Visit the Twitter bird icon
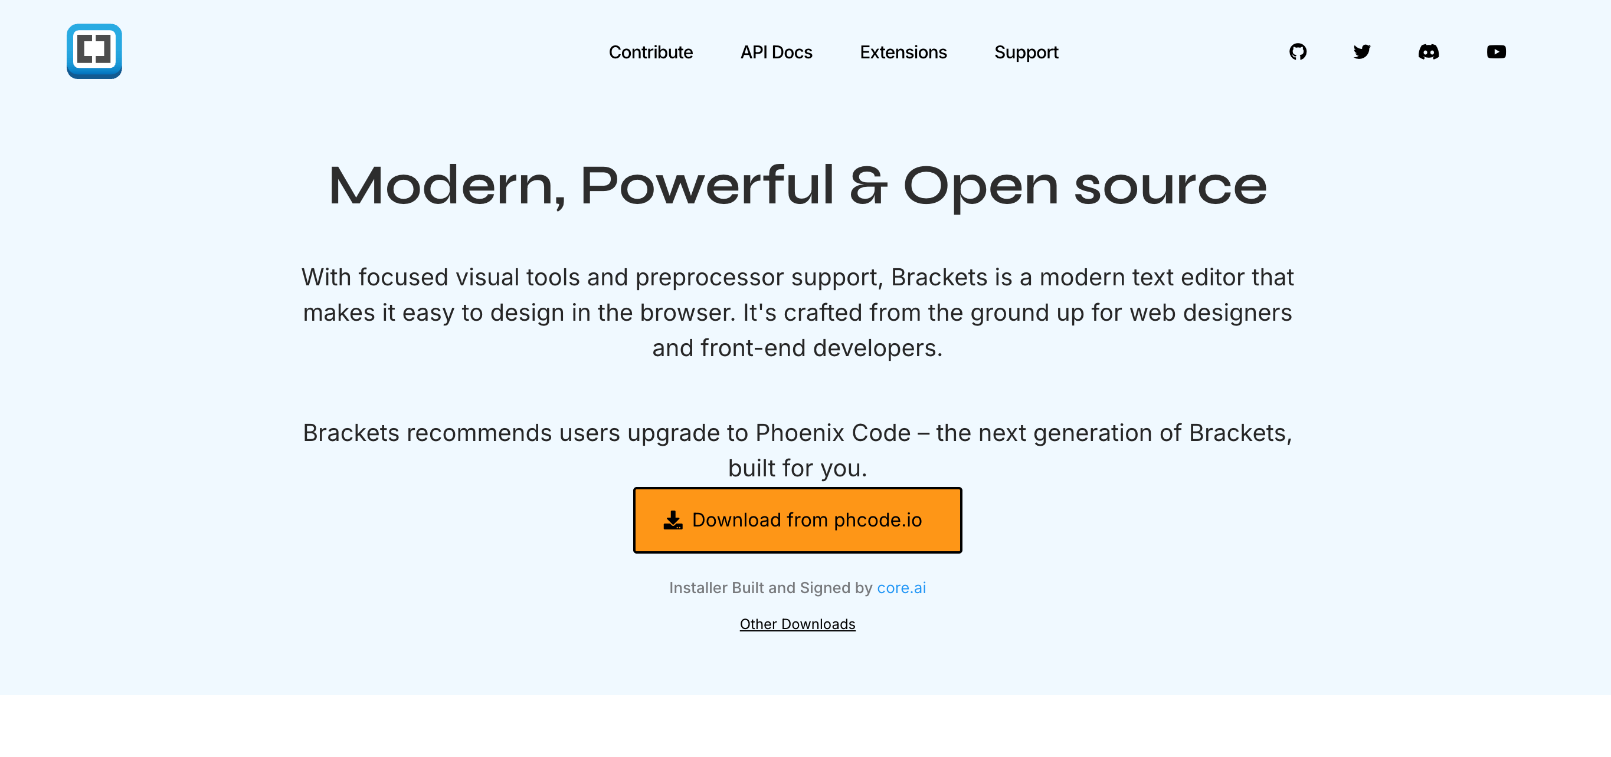Viewport: 1611px width, 757px height. tap(1362, 52)
